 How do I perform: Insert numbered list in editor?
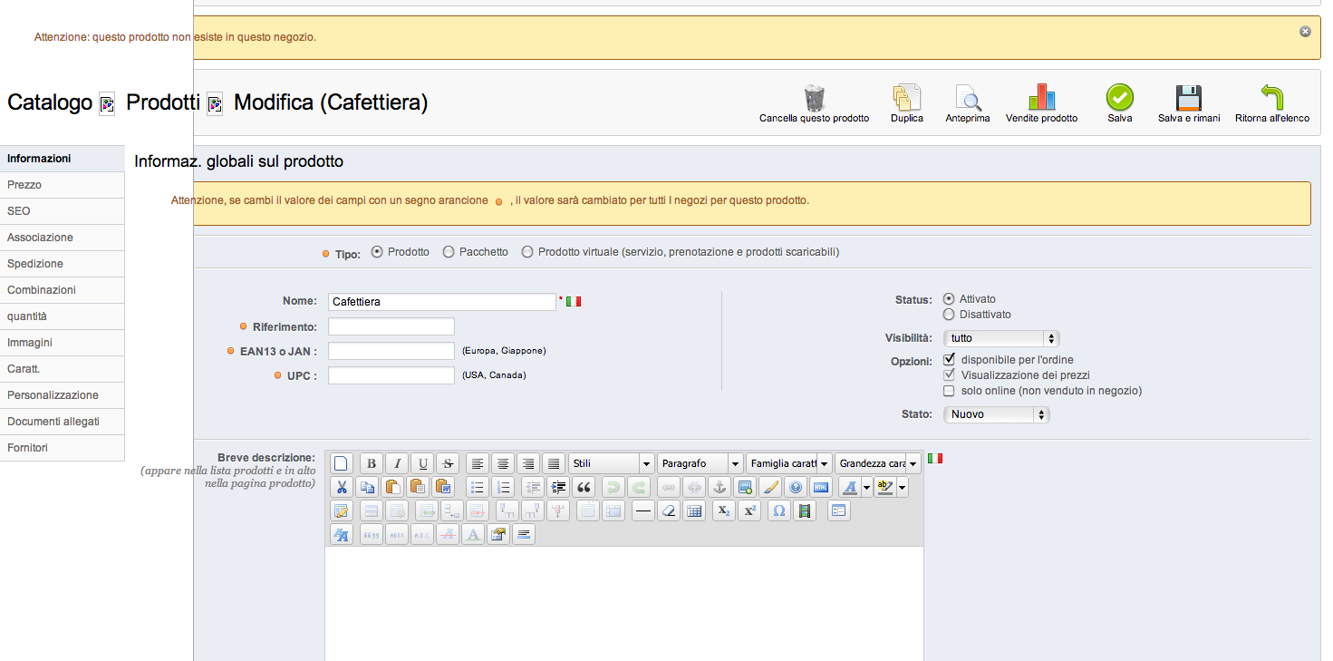(x=504, y=487)
